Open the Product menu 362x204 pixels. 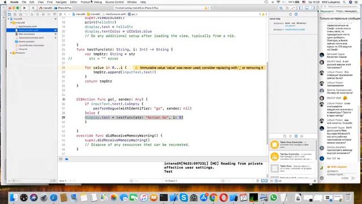[85, 2]
